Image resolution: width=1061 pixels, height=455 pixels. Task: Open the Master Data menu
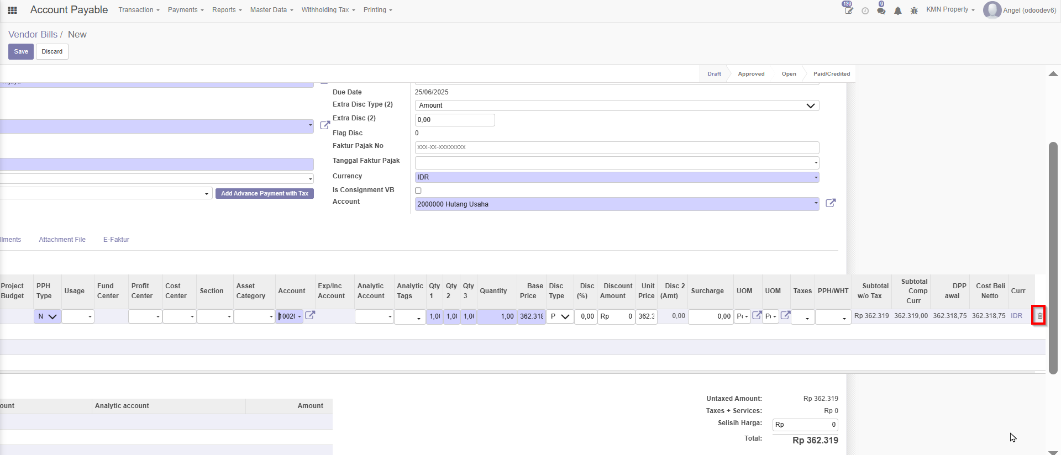(271, 10)
